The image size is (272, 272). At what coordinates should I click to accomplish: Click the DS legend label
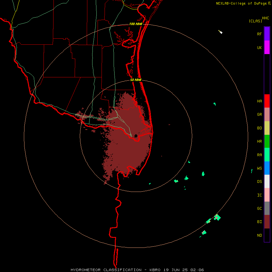point(259,181)
